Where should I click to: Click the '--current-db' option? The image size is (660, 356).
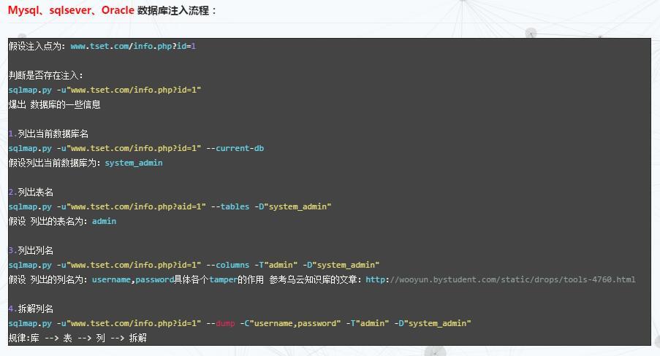tap(235, 148)
